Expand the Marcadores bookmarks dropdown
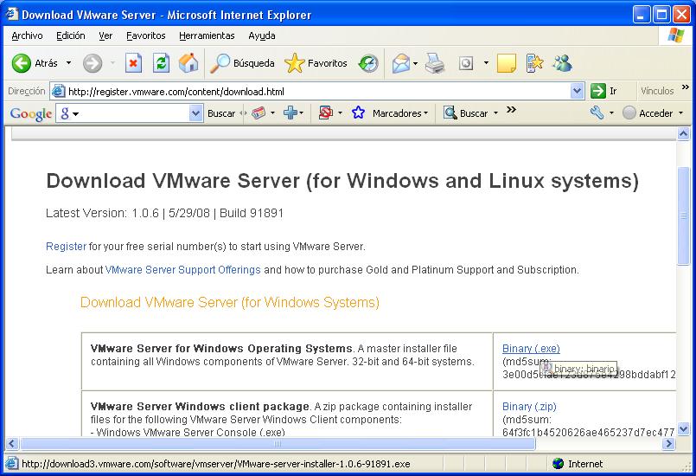The image size is (696, 476). 399,113
